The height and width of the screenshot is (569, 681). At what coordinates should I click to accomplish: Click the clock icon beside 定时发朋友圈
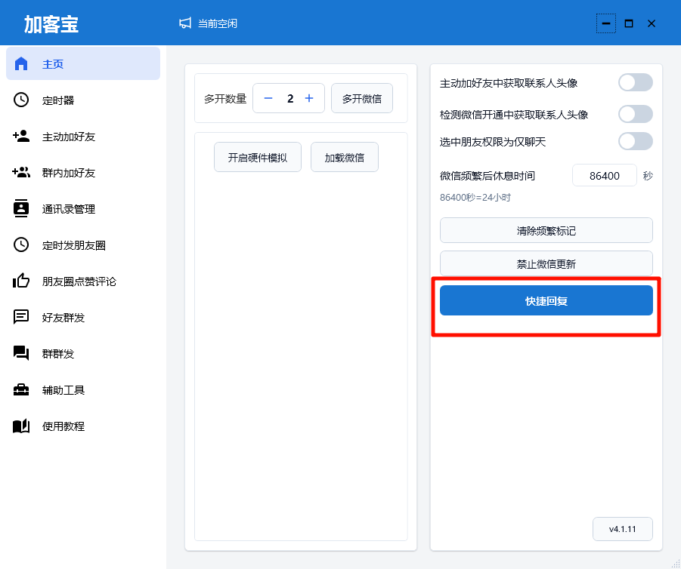tap(21, 245)
